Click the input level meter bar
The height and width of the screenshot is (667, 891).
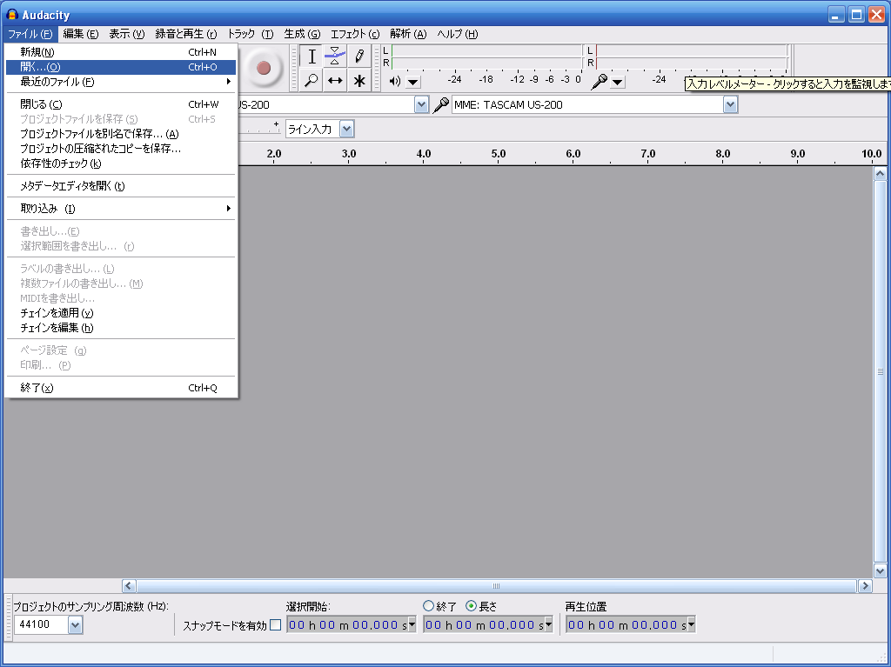pyautogui.click(x=692, y=57)
